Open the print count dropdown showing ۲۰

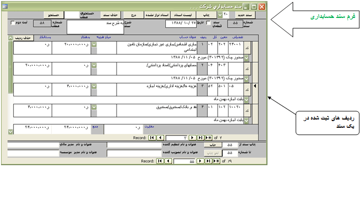point(220,15)
